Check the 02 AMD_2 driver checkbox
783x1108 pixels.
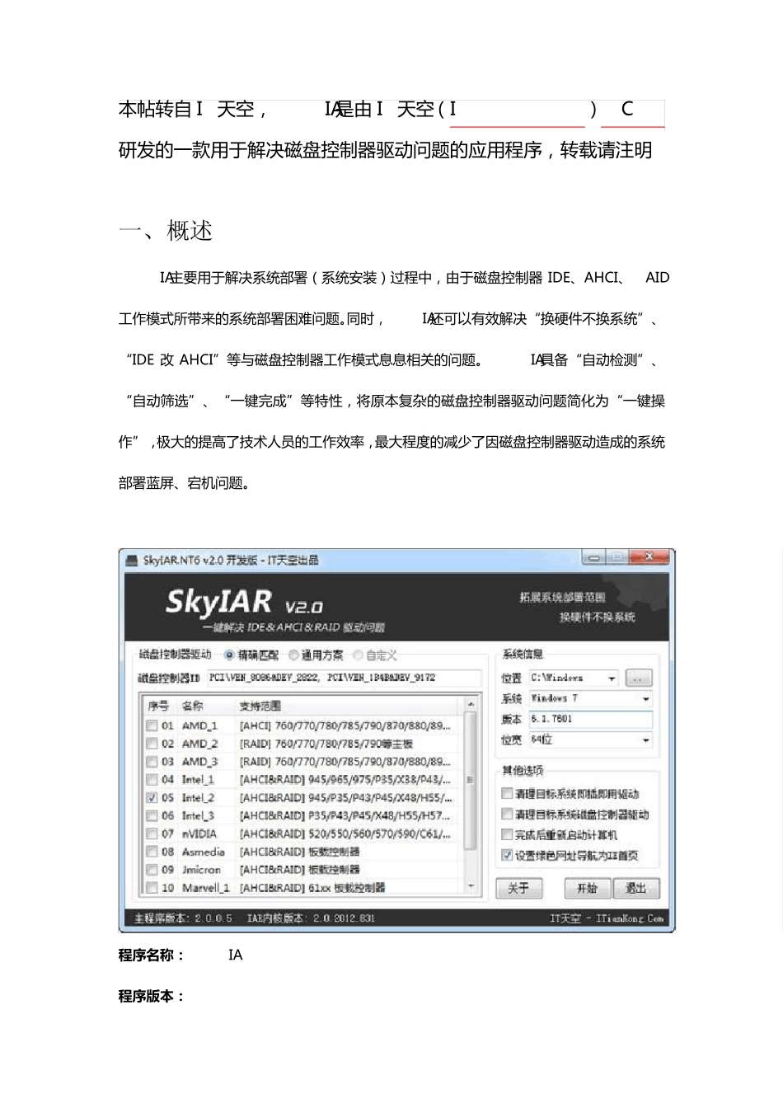pyautogui.click(x=152, y=744)
